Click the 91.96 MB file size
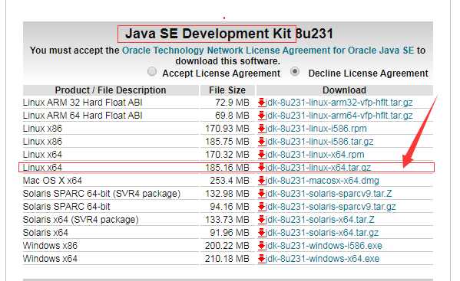Image resolution: width=460 pixels, height=281 pixels. 230,233
